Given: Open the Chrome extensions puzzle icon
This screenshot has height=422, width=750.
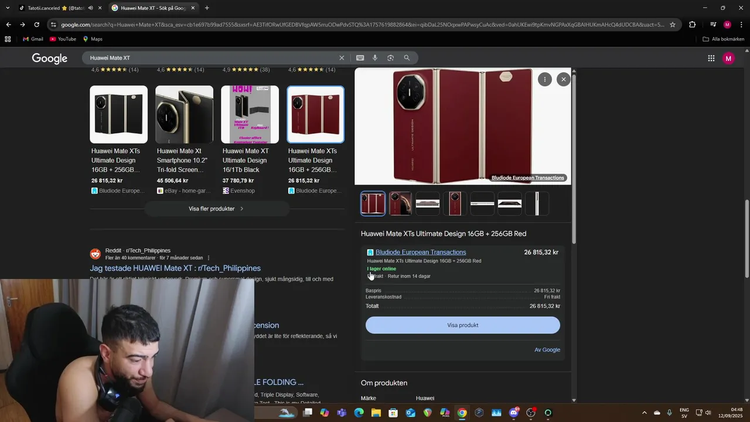Looking at the screenshot, I should (x=693, y=25).
